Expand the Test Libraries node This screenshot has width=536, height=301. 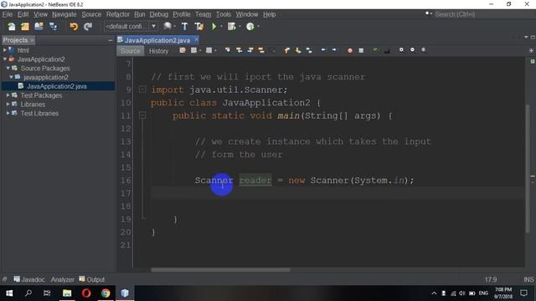click(8, 114)
